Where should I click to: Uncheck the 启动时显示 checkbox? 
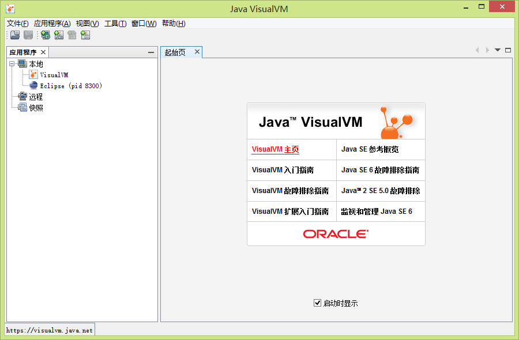pos(317,303)
